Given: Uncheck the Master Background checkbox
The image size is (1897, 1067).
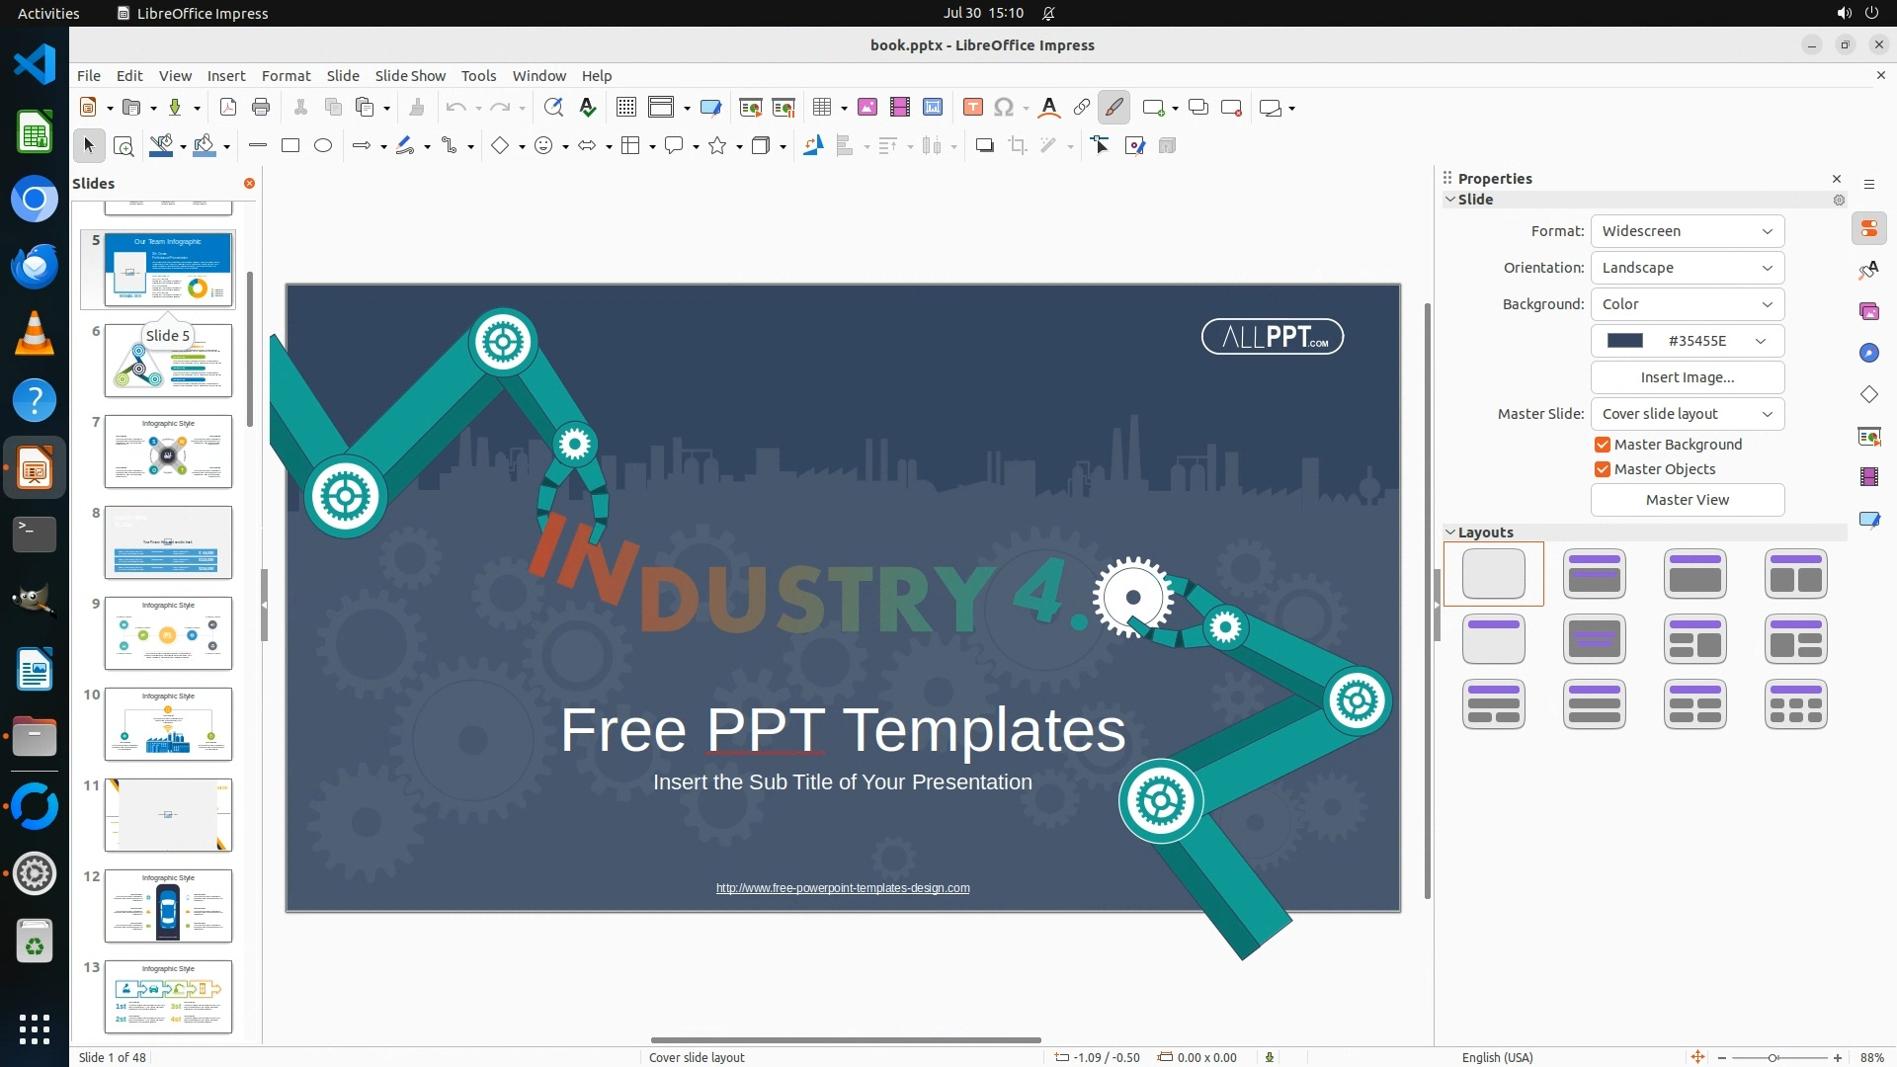Looking at the screenshot, I should pyautogui.click(x=1603, y=445).
